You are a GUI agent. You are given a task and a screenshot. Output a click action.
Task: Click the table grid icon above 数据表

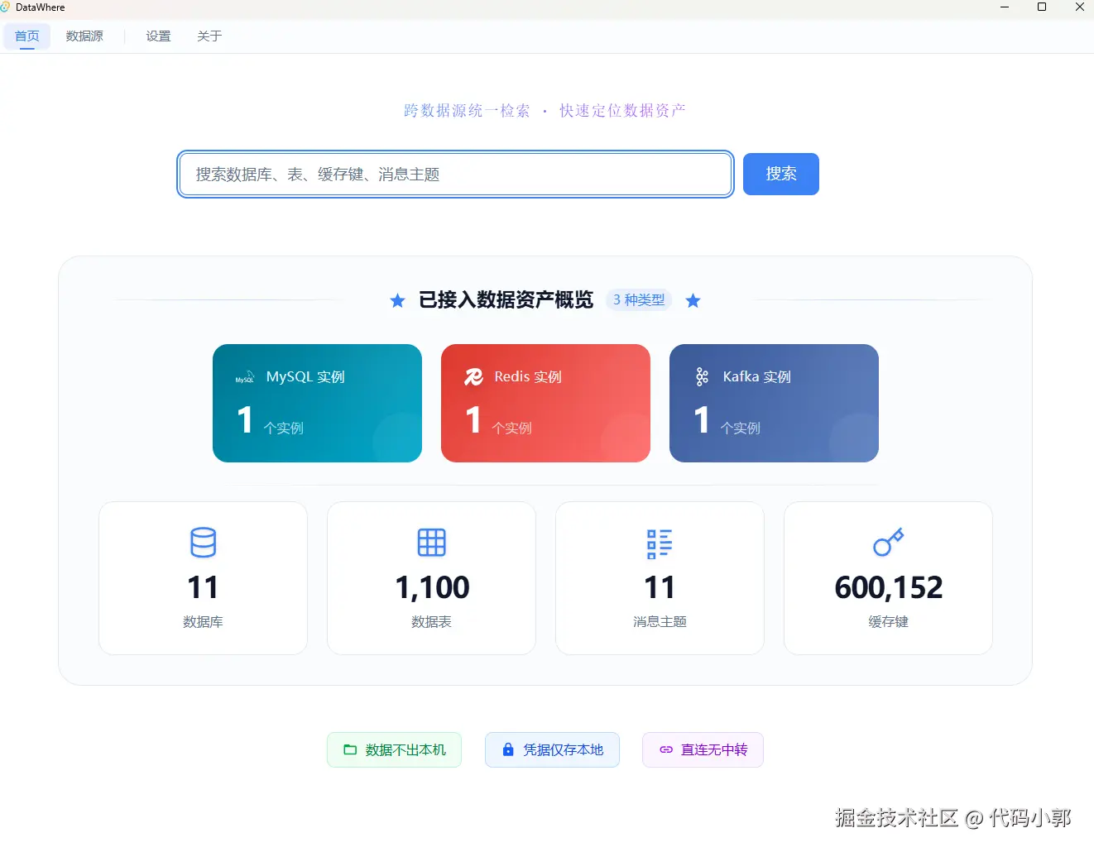coord(431,543)
